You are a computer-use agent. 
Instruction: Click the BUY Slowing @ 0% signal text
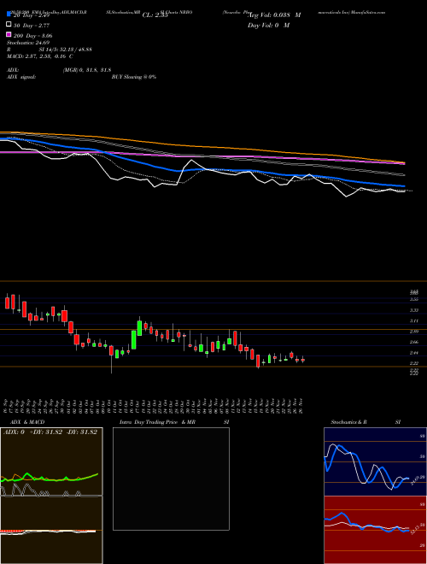[134, 77]
